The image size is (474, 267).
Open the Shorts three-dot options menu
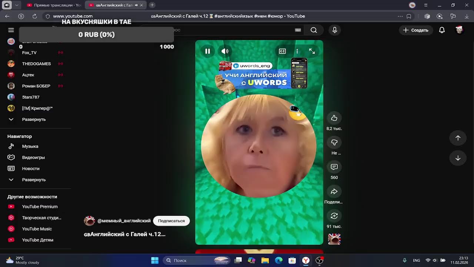(297, 51)
